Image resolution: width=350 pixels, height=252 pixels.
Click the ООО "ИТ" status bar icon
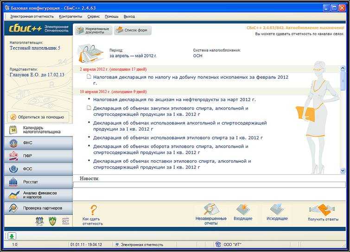pos(218,245)
